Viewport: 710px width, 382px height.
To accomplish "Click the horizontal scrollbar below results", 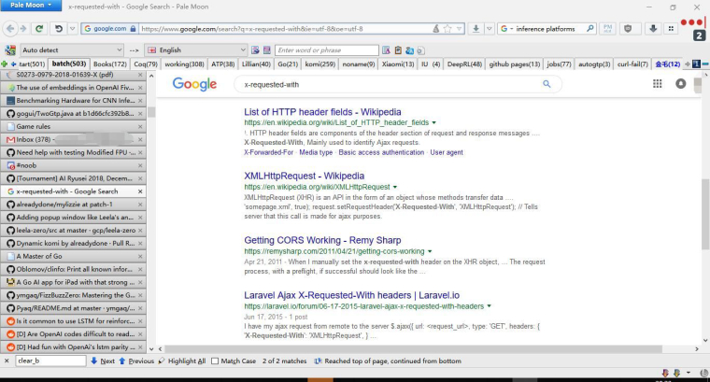I will point(413,349).
